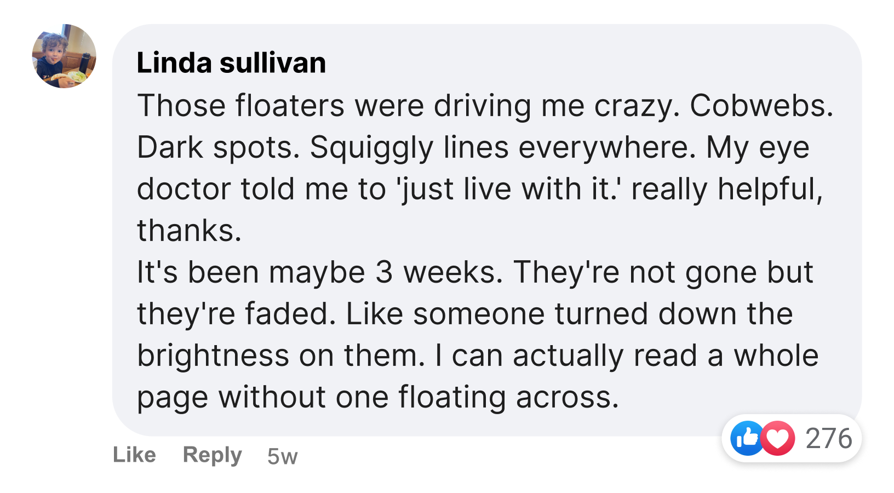Click the 5w comment timestamp

coord(282,456)
